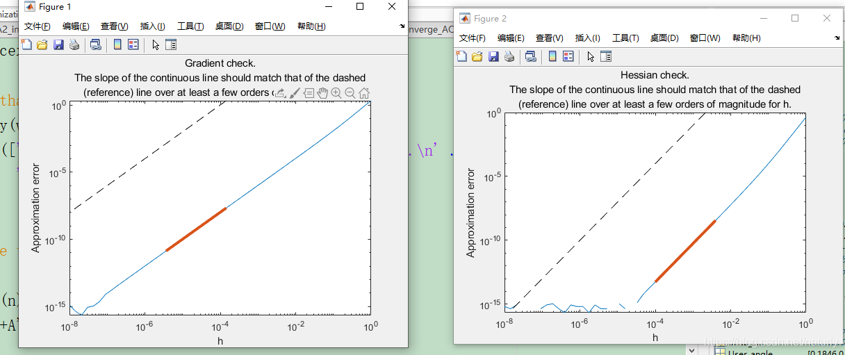Toggle Edit Plot arrow in Figure 2
Image resolution: width=845 pixels, height=355 pixels.
coord(590,56)
